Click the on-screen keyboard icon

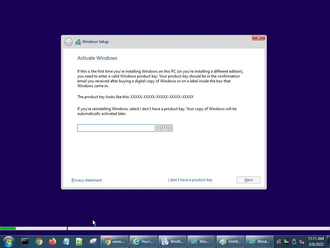coord(164,128)
